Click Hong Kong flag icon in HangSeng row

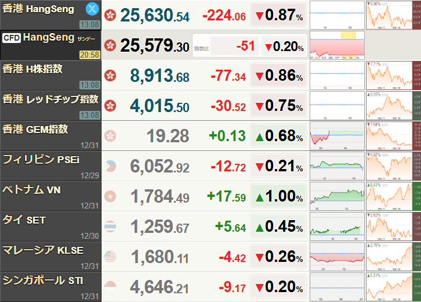[x=110, y=15]
